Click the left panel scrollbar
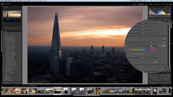 (1, 41)
